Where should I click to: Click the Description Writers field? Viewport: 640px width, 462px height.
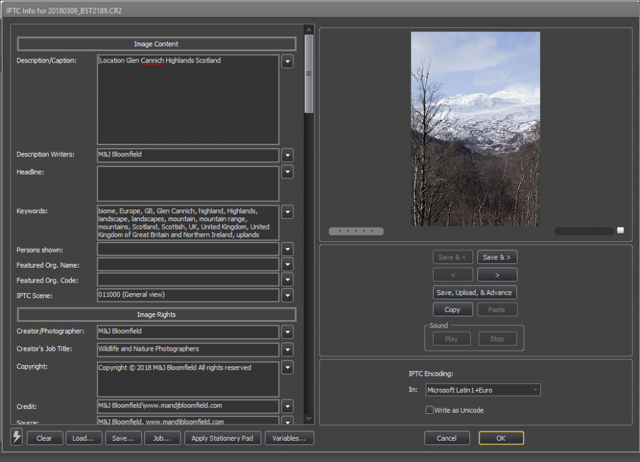[x=188, y=155]
